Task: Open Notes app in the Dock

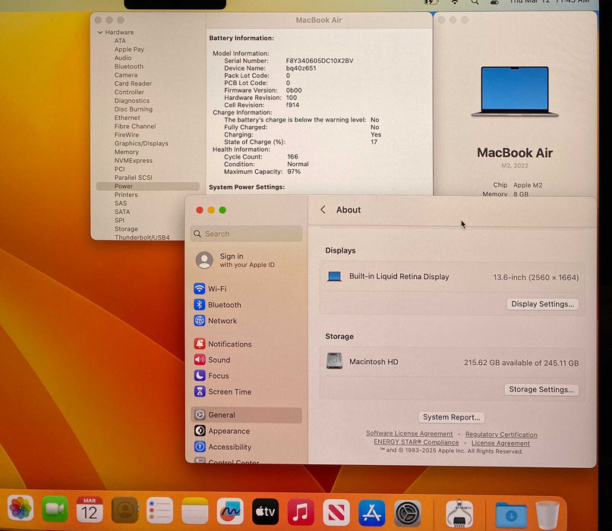Action: click(x=195, y=511)
